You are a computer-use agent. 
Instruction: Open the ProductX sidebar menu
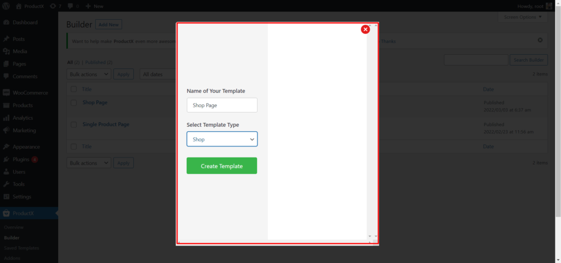coord(23,213)
